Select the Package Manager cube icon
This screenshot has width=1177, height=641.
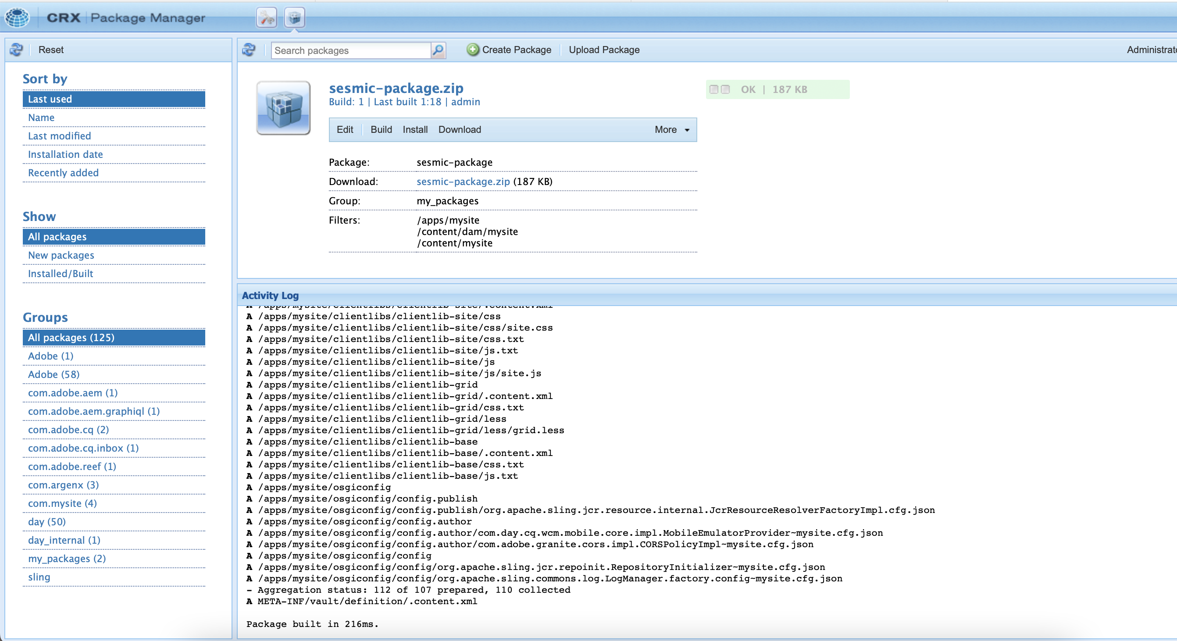tap(294, 18)
